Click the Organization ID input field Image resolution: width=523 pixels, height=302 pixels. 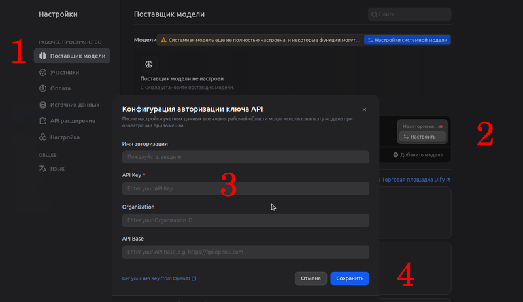(x=245, y=220)
